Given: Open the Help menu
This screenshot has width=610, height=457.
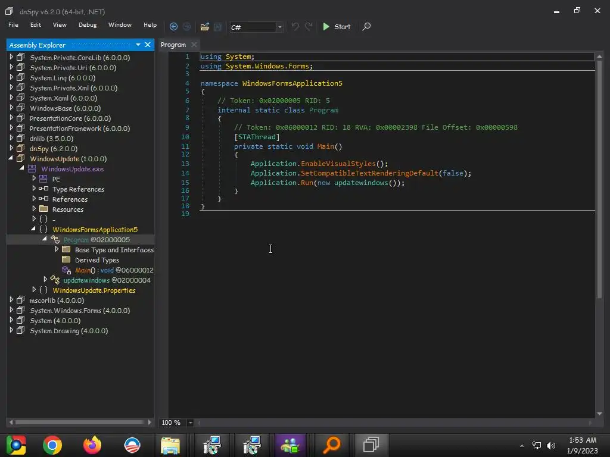Looking at the screenshot, I should (150, 24).
